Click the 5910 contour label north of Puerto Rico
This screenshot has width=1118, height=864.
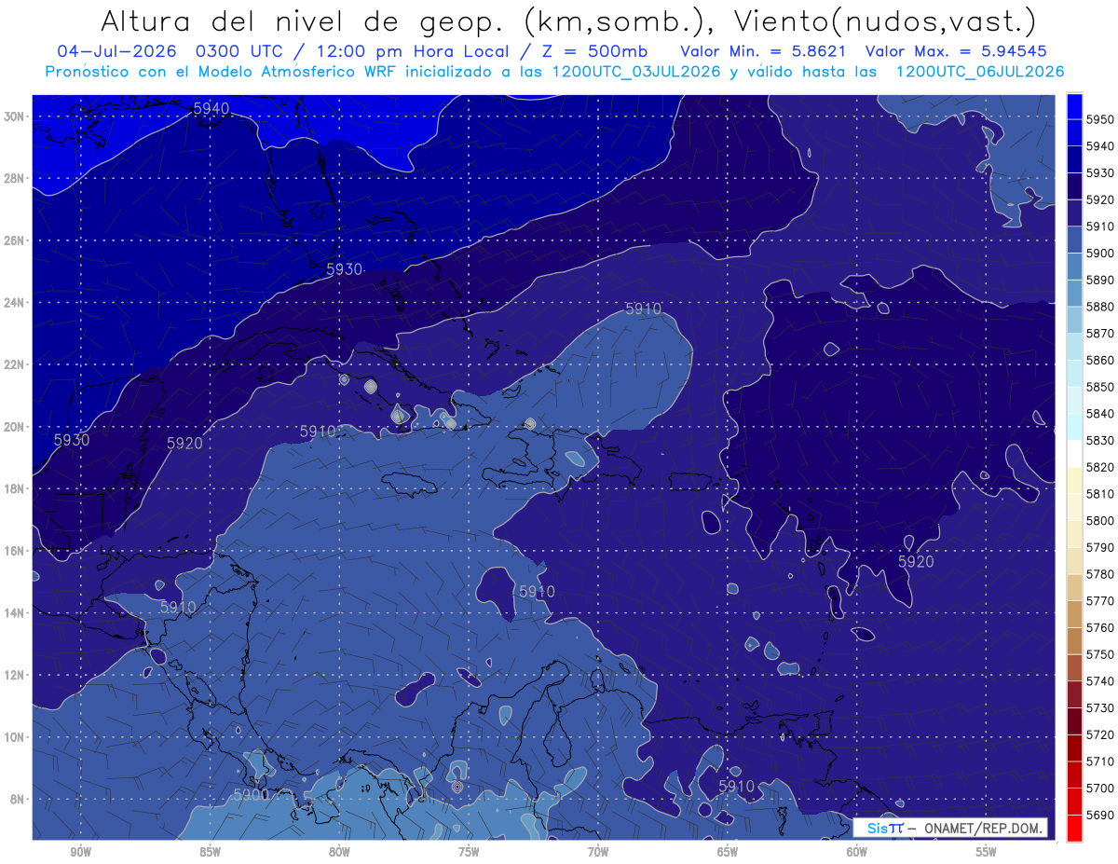click(643, 309)
